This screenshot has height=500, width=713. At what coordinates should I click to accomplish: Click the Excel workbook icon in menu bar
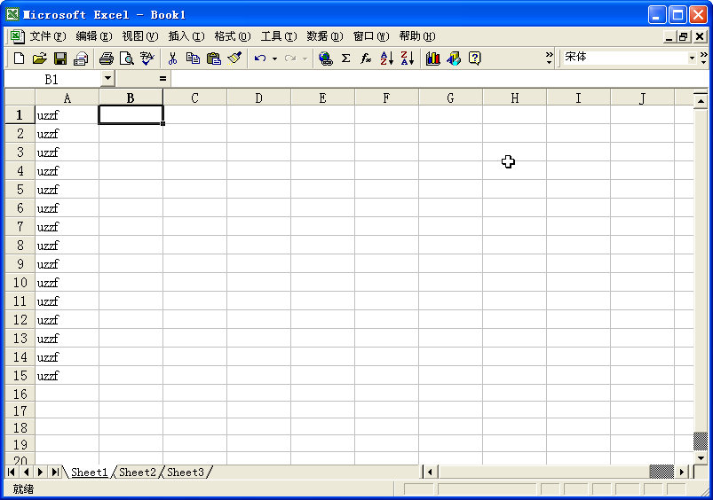tap(17, 35)
